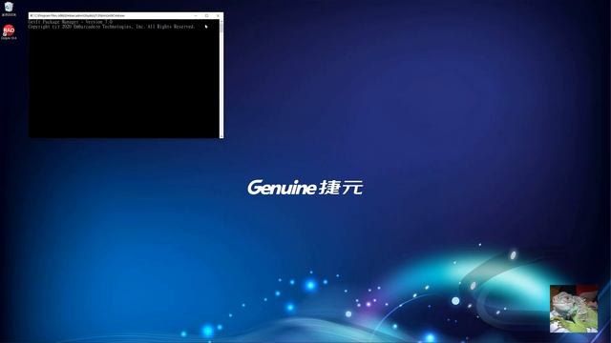Click the console's vertical scrollbar thumb
This screenshot has height=343, width=611.
pos(221,28)
